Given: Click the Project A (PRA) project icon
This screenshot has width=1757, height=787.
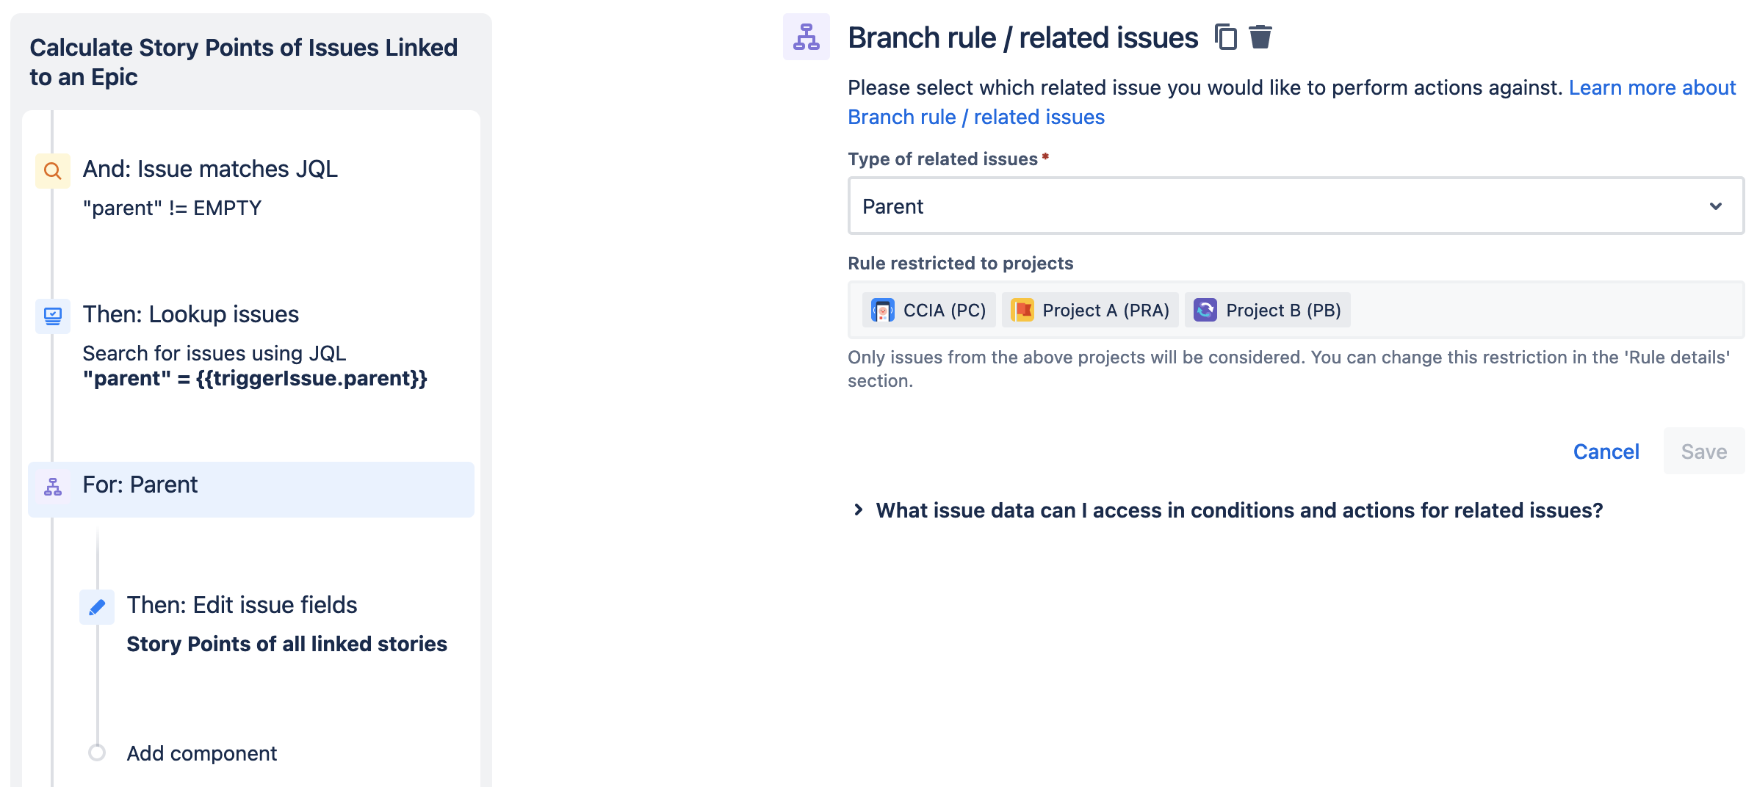Looking at the screenshot, I should click(1022, 310).
